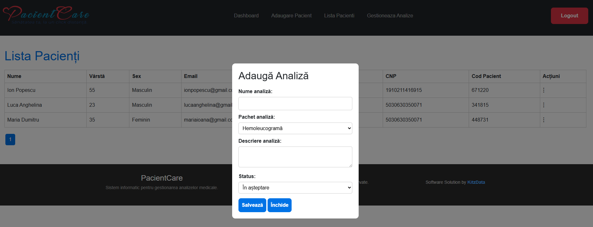This screenshot has width=593, height=227.
Task: Expand the Pachet analiză dropdown
Action: [295, 128]
